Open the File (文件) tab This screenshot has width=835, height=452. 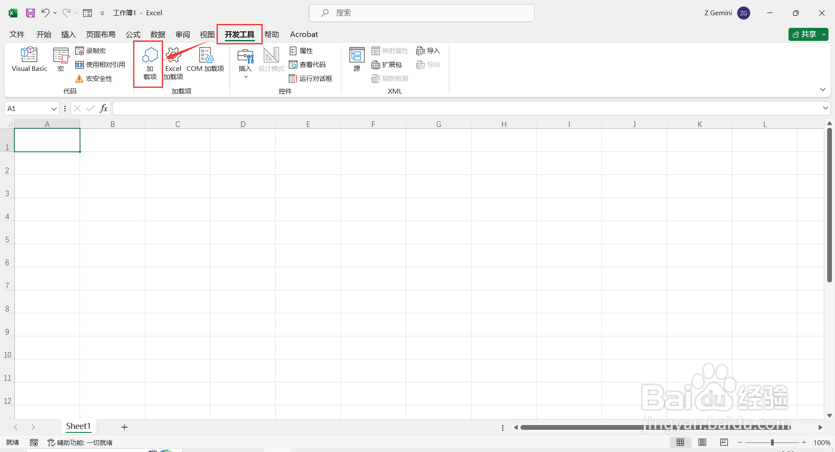pos(17,34)
